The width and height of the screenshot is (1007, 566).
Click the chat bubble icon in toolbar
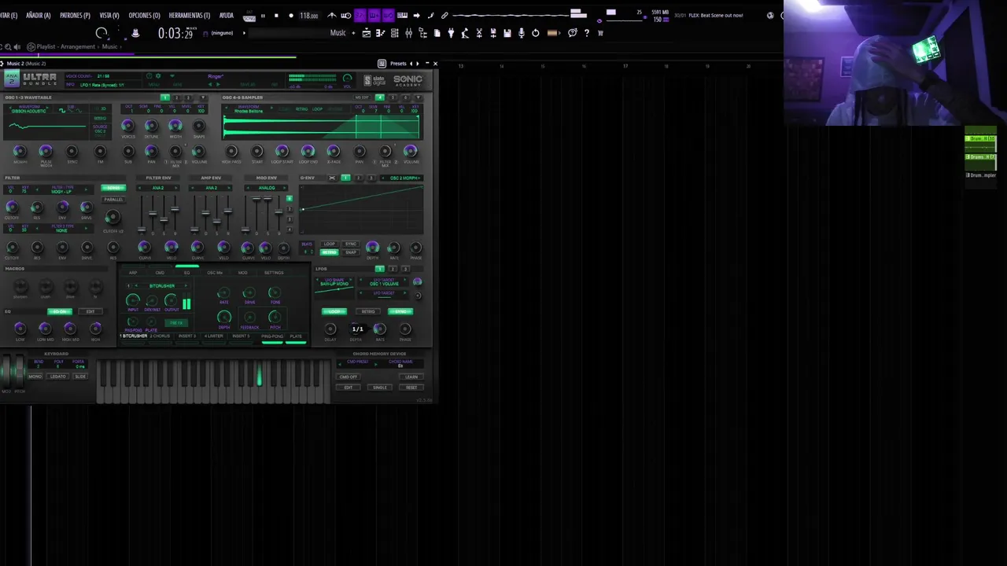click(x=573, y=33)
